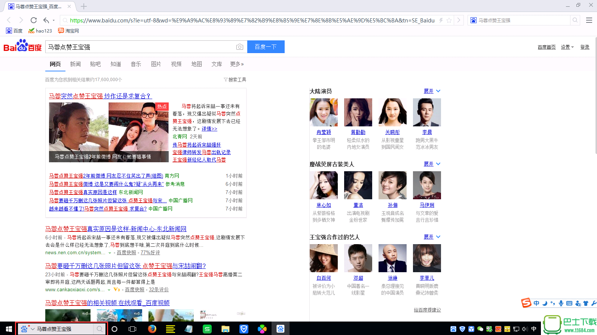Open dropdown arrow beside www.cankaoxiaoxi.com URL
The image size is (597, 335).
[109, 290]
